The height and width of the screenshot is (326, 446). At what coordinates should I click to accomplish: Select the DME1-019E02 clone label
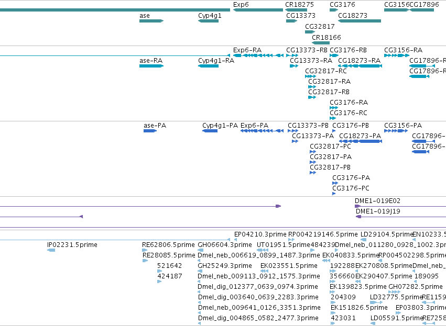tap(378, 201)
